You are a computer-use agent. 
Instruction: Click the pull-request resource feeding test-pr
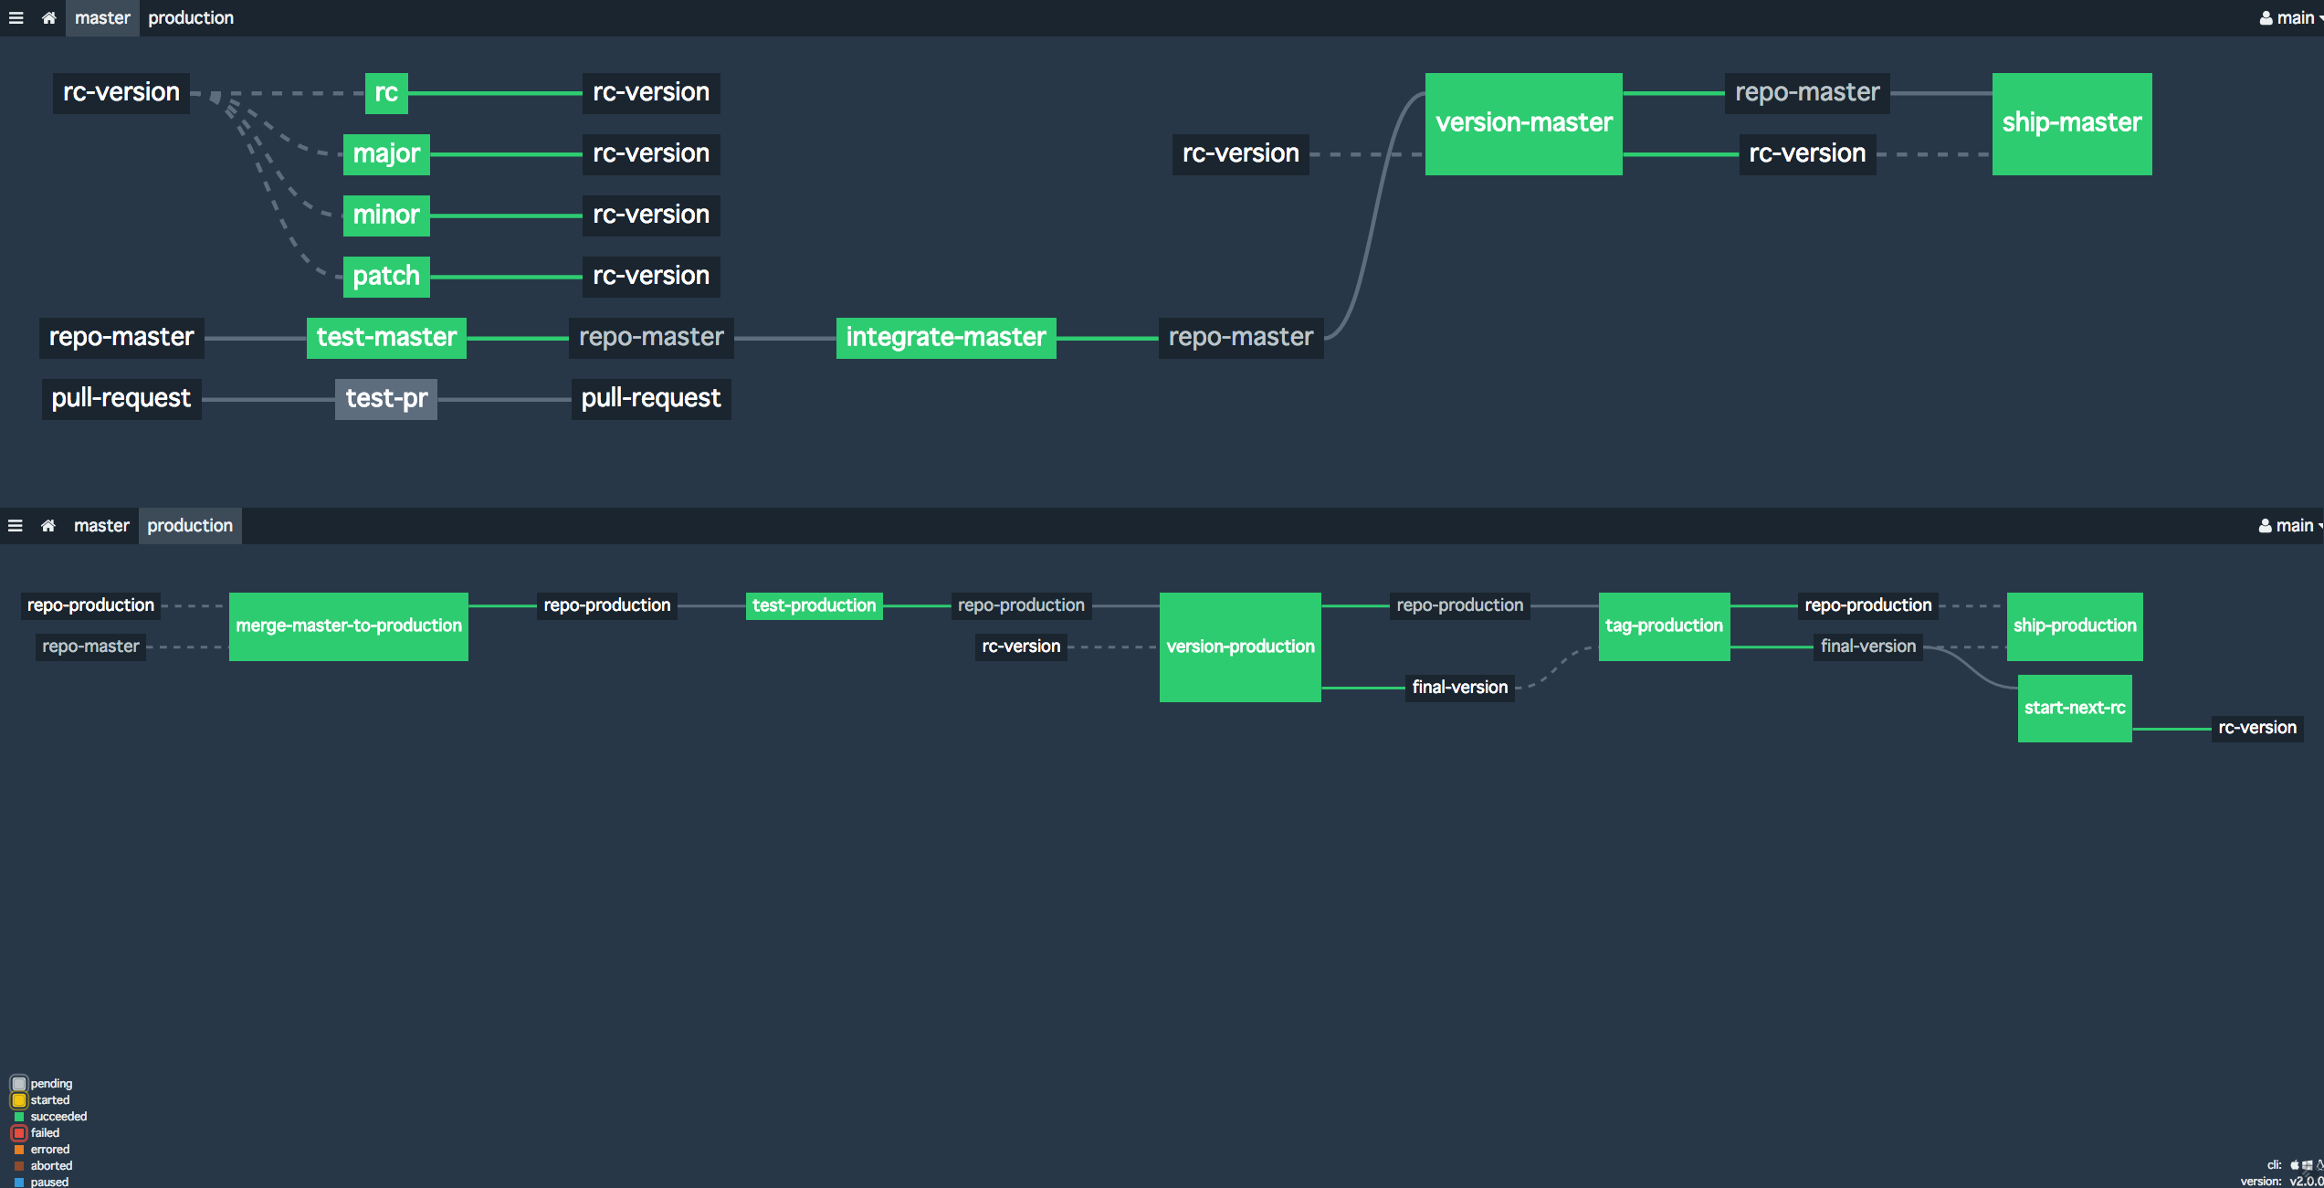pyautogui.click(x=121, y=399)
